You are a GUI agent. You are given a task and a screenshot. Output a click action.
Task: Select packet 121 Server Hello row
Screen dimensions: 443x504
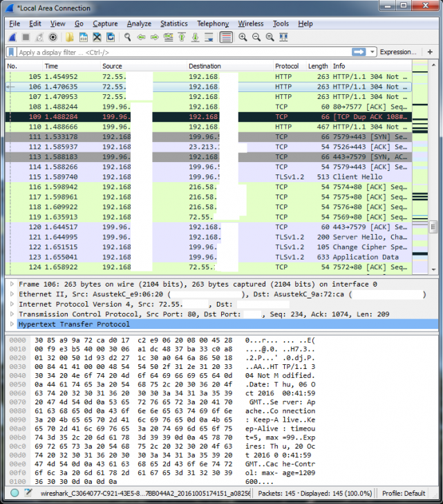pyautogui.click(x=209, y=237)
